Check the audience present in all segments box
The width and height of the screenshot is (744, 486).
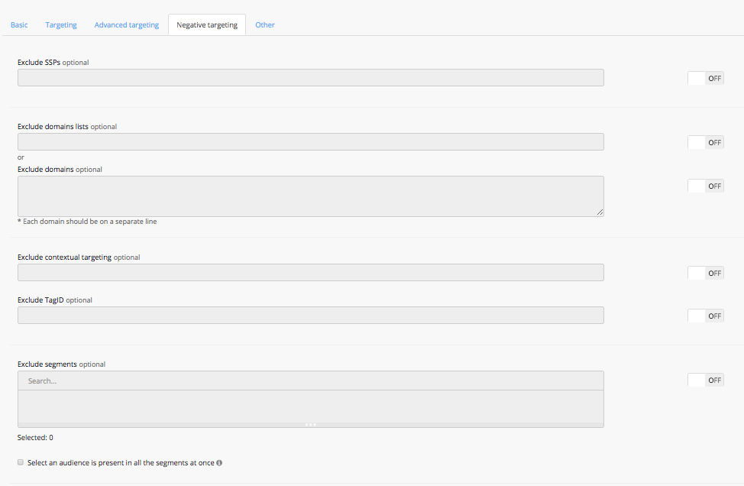21,462
